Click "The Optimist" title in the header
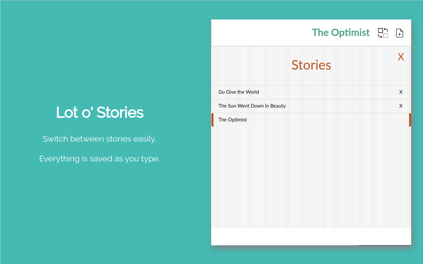Viewport: 423px width, 264px height. 341,32
